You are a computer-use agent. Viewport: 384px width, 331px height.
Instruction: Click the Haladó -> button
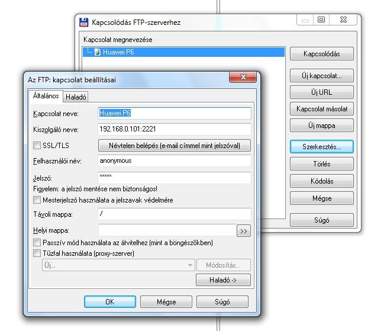coord(223,280)
